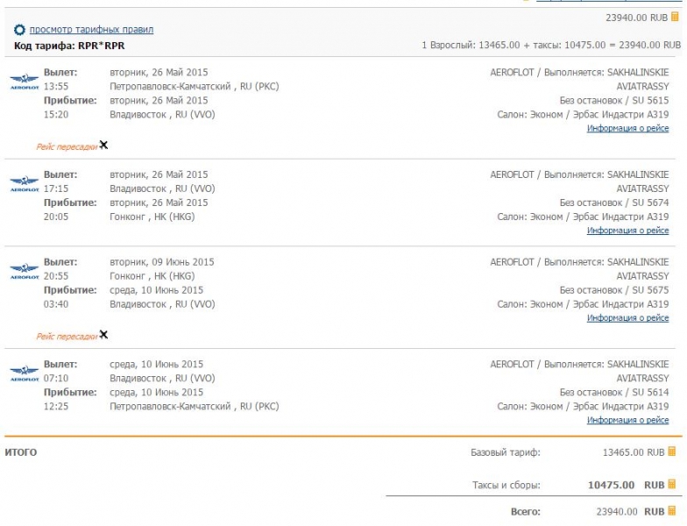Click Aeroflot logo for the 07:10 Vladivostok departure
Screen dimensions: 687x526
pyautogui.click(x=24, y=373)
